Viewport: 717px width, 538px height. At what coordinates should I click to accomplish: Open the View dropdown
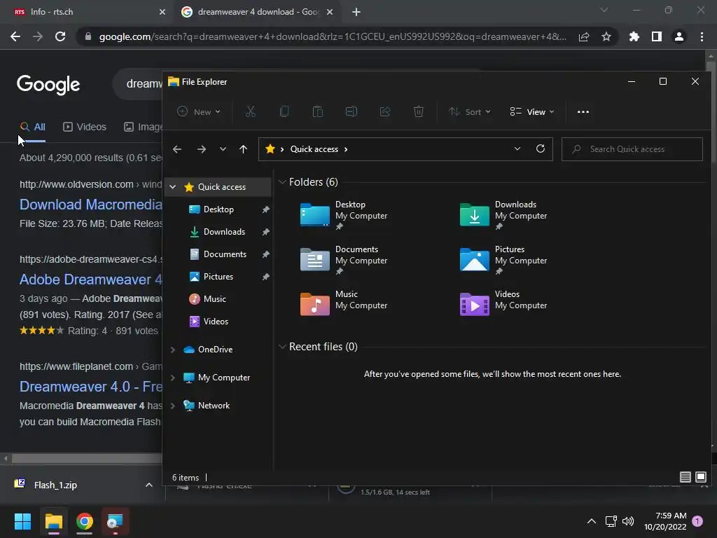pos(532,111)
